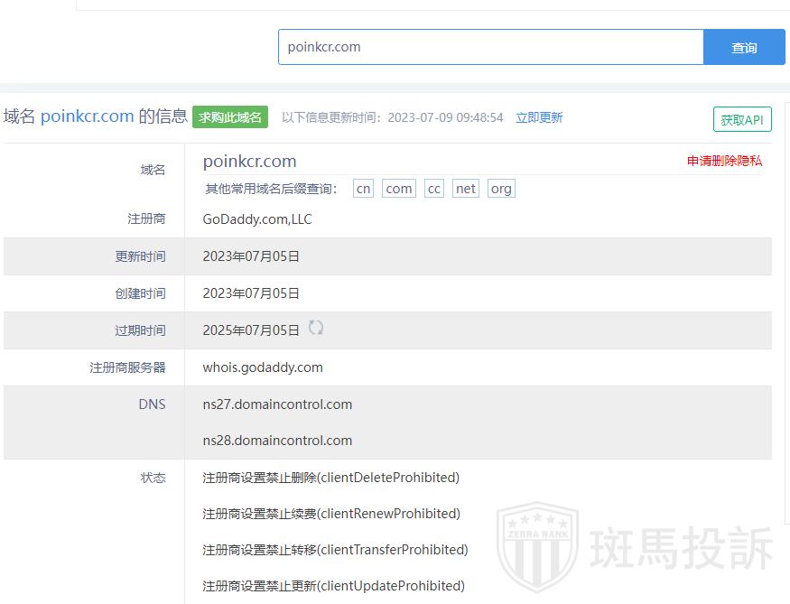The image size is (790, 604).
Task: Click the GoDaddy.com,LLC registrar text
Action: click(x=257, y=219)
